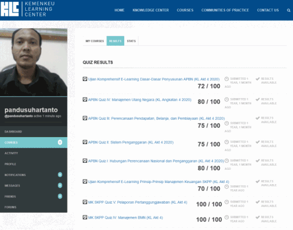Click results-available checkmark for MK SKPP Quiz V
The width and height of the screenshot is (293, 230).
(258, 202)
